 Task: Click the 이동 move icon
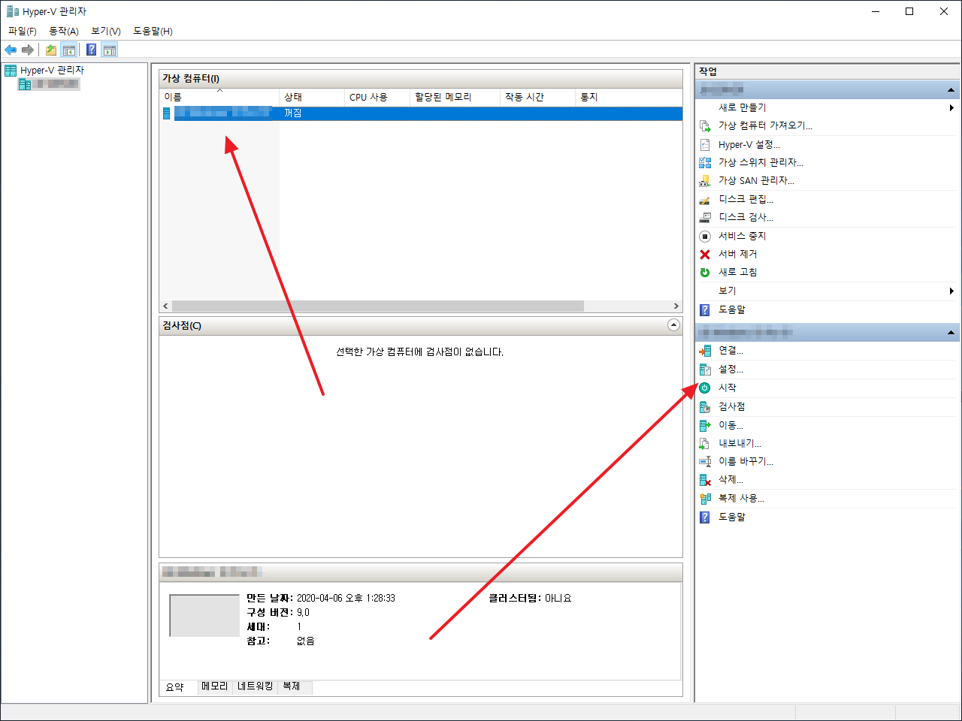tap(705, 425)
